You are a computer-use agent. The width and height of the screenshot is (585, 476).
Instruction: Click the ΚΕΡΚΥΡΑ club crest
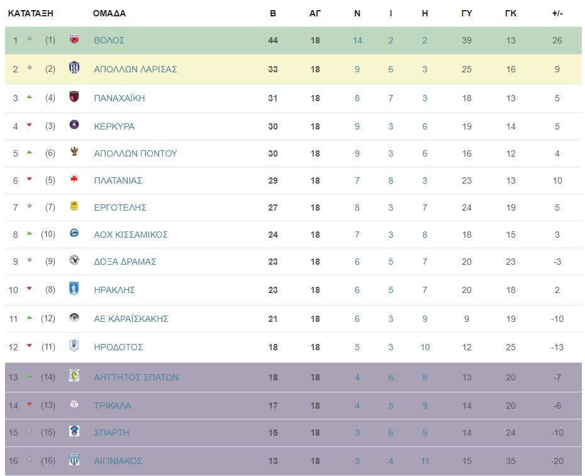pyautogui.click(x=74, y=125)
